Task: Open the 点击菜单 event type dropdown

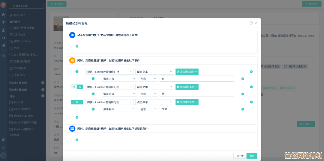Action: click(154, 102)
